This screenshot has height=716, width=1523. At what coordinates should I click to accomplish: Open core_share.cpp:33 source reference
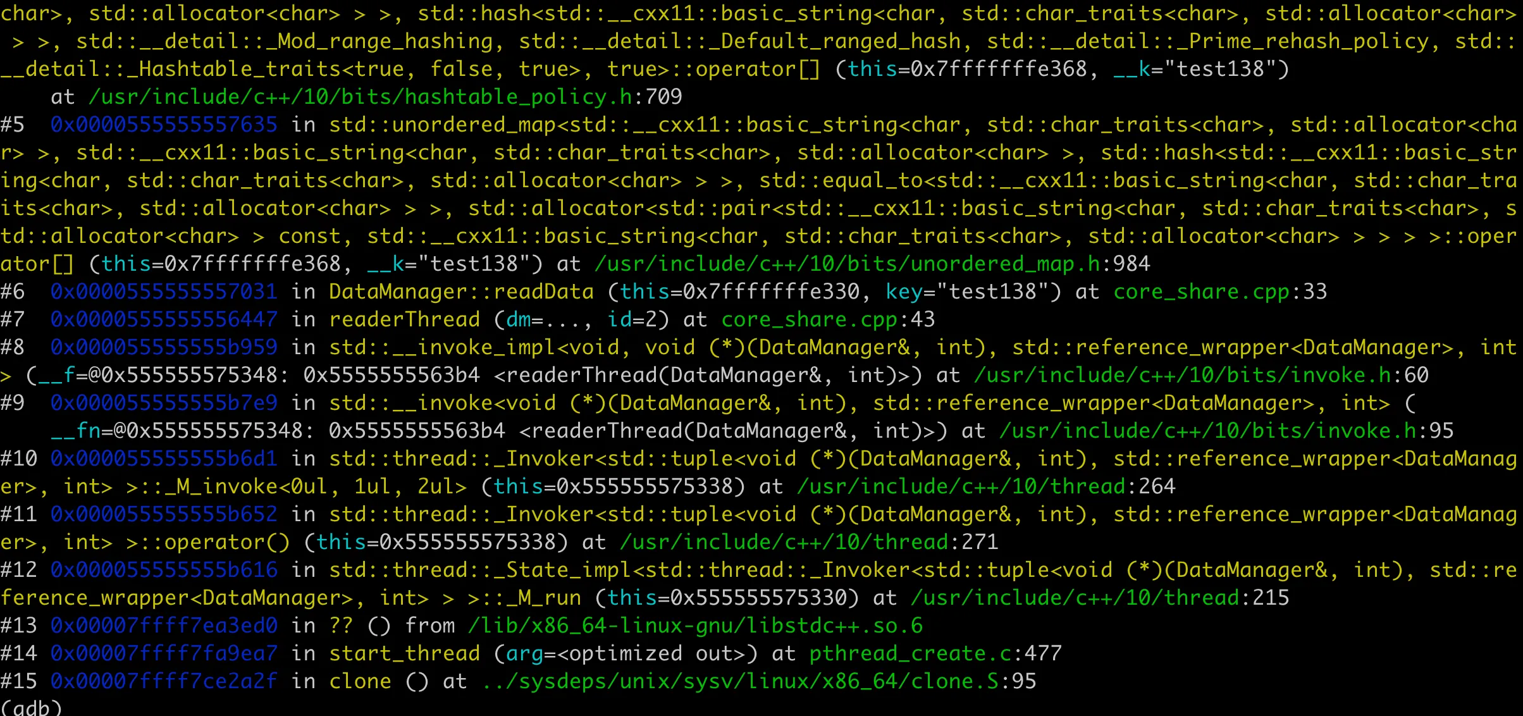click(x=1220, y=292)
